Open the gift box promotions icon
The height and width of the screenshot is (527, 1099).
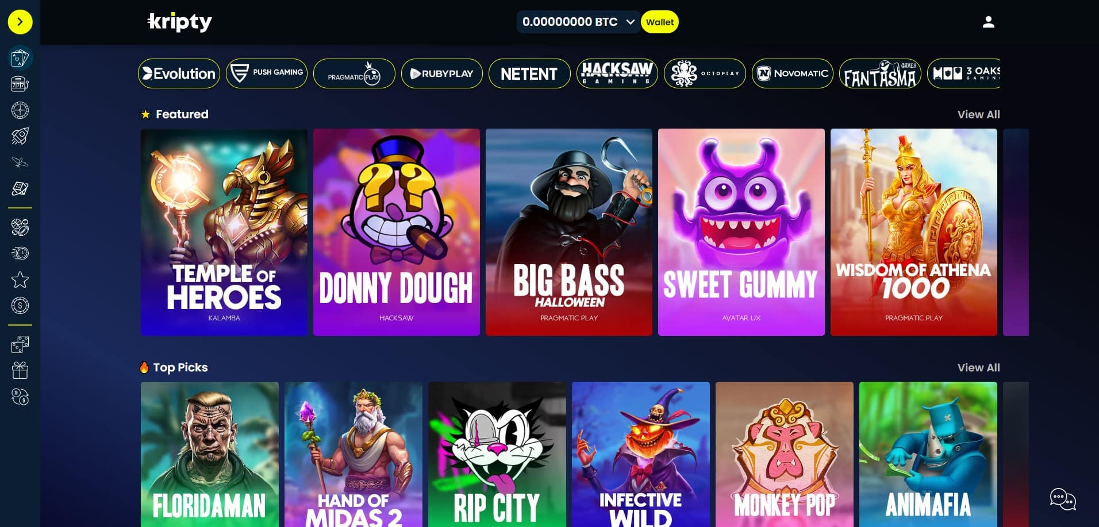20,370
